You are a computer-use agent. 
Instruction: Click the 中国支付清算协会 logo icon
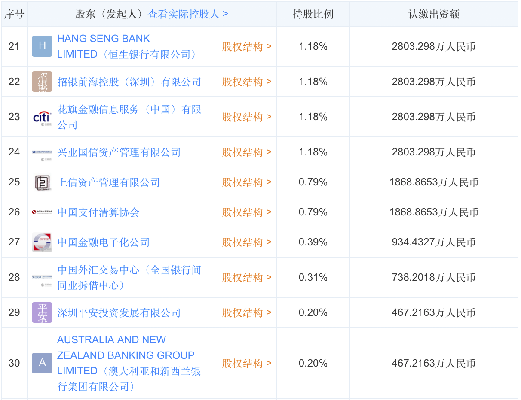pyautogui.click(x=42, y=212)
